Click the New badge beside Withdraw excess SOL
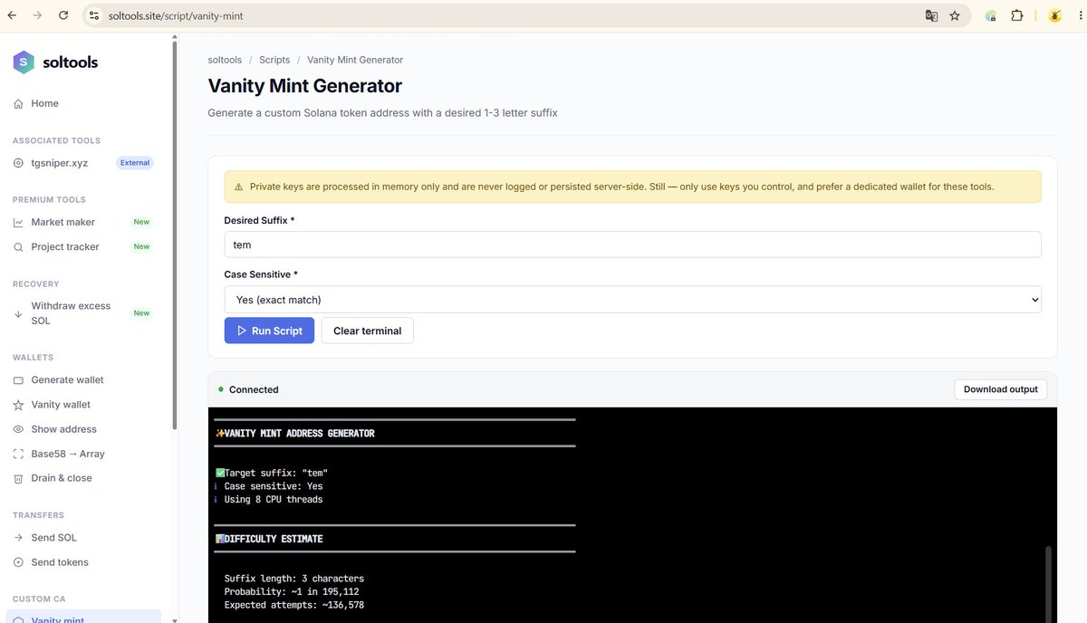 point(141,313)
